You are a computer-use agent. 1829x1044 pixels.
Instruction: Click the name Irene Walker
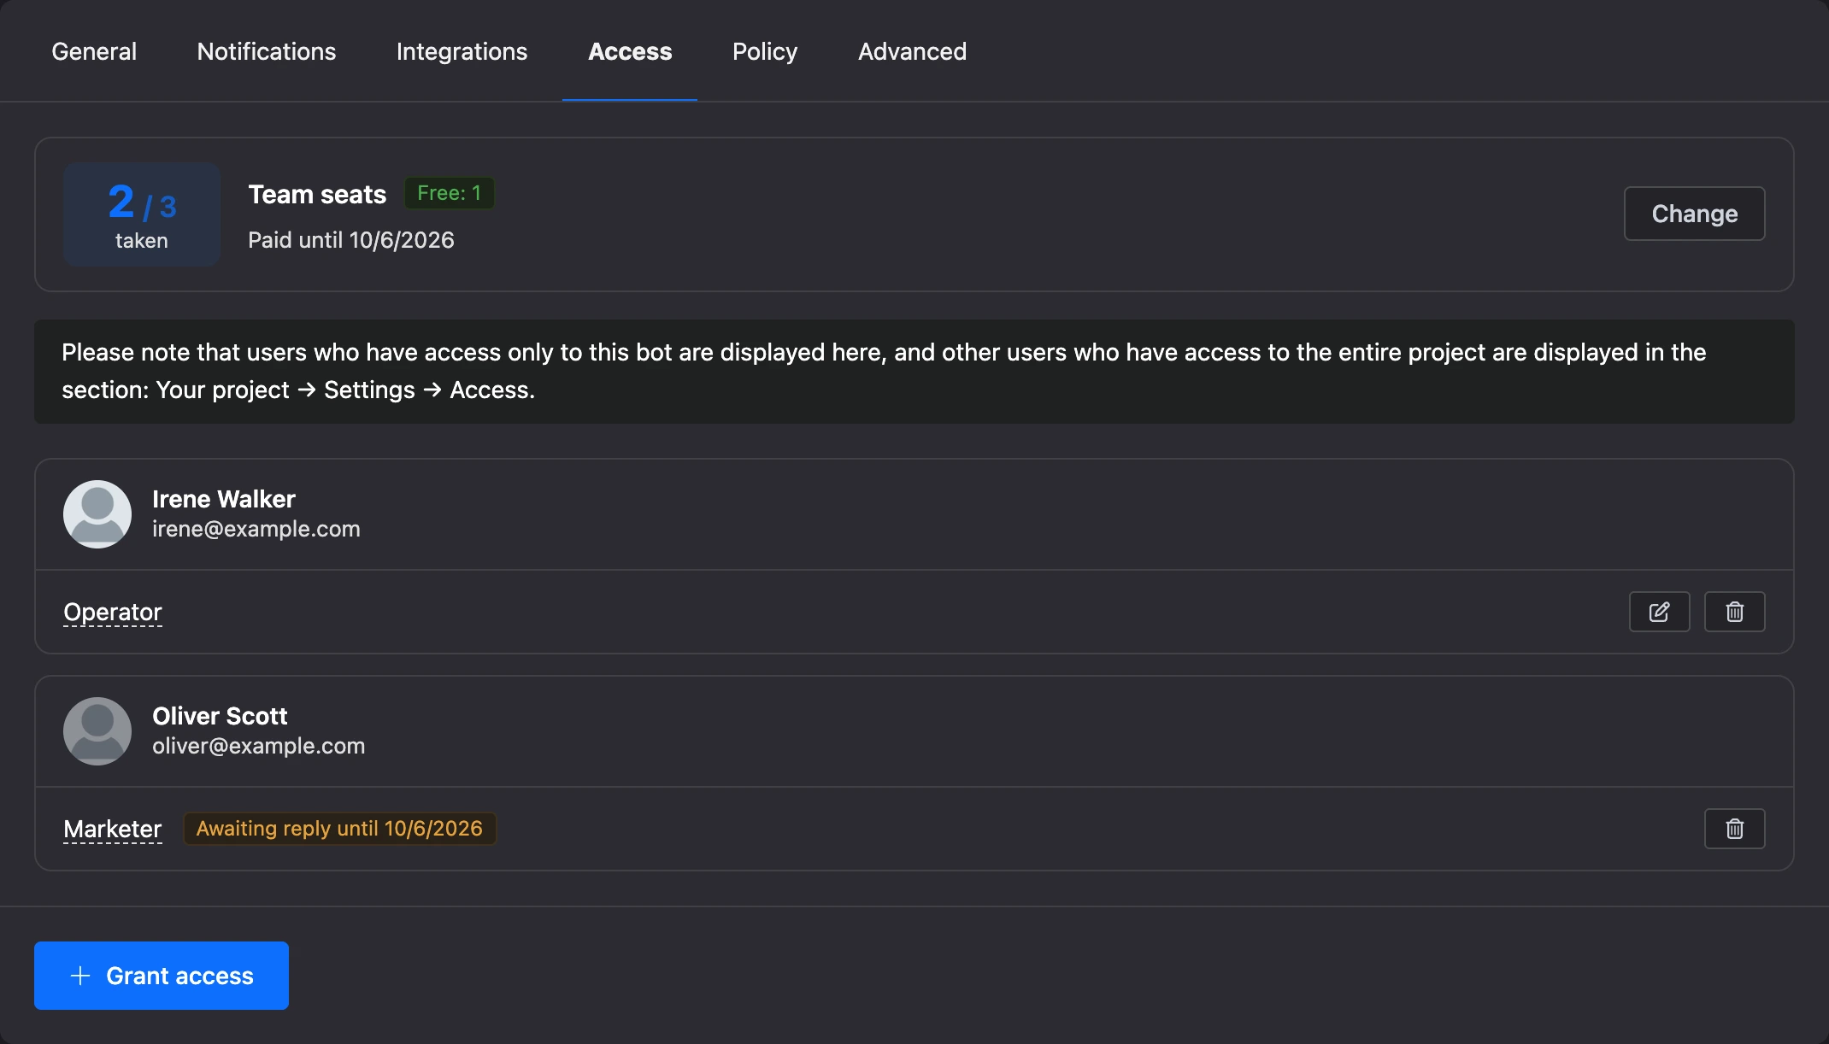[x=224, y=499]
